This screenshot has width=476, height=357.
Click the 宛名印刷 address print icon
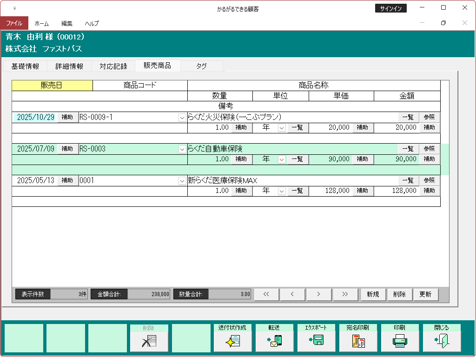358,341
